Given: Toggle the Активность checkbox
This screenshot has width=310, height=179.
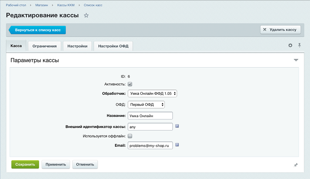Looking at the screenshot, I should click(130, 84).
